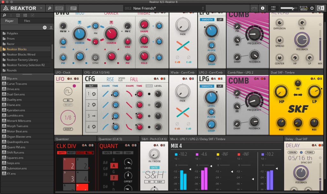
Task: Click the Blip.ens ensemble file icon
Action: (4, 78)
